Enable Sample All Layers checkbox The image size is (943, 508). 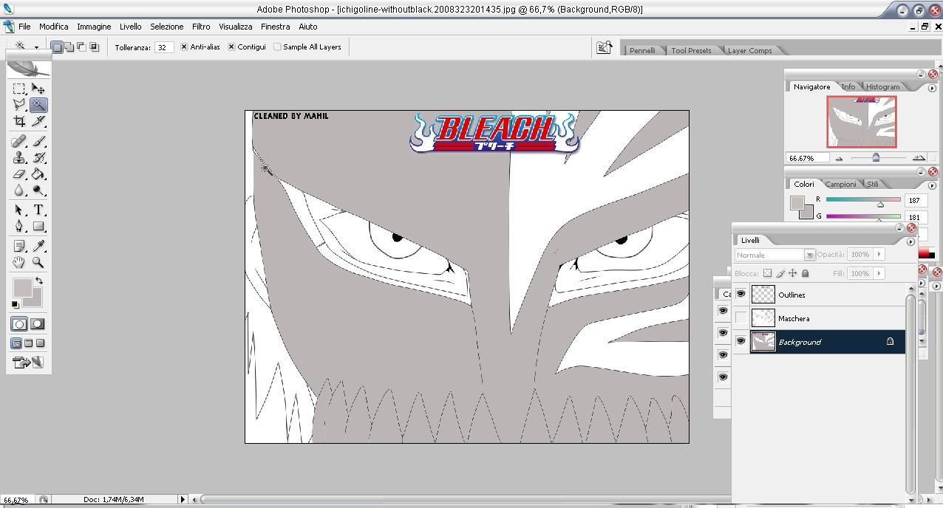[x=277, y=47]
